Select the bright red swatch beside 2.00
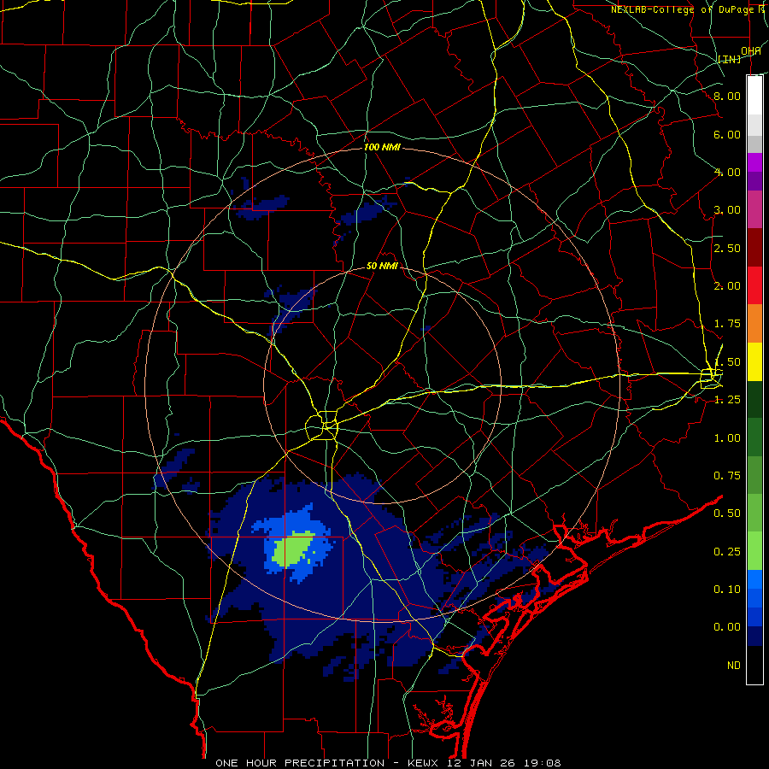 coord(754,285)
